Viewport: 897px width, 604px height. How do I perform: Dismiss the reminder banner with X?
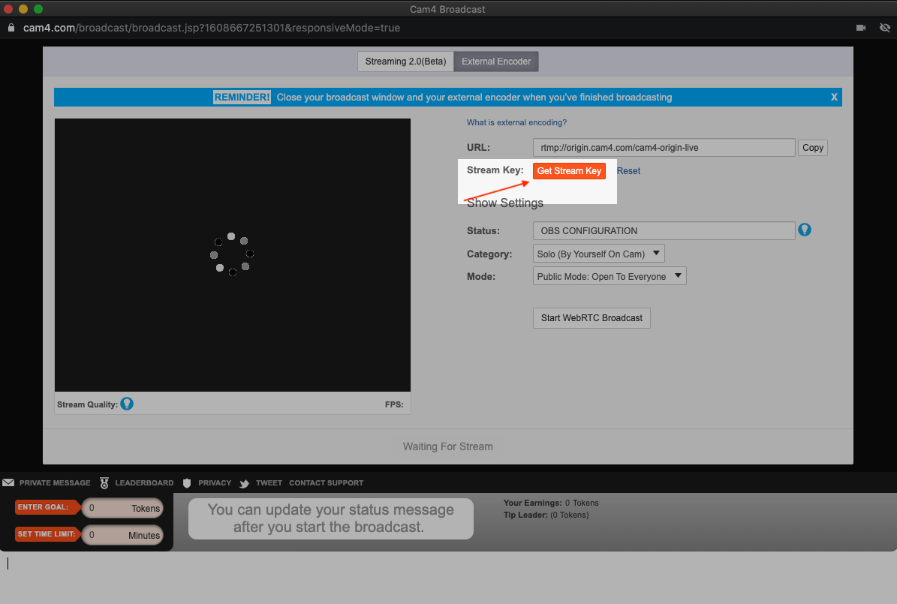coord(834,97)
